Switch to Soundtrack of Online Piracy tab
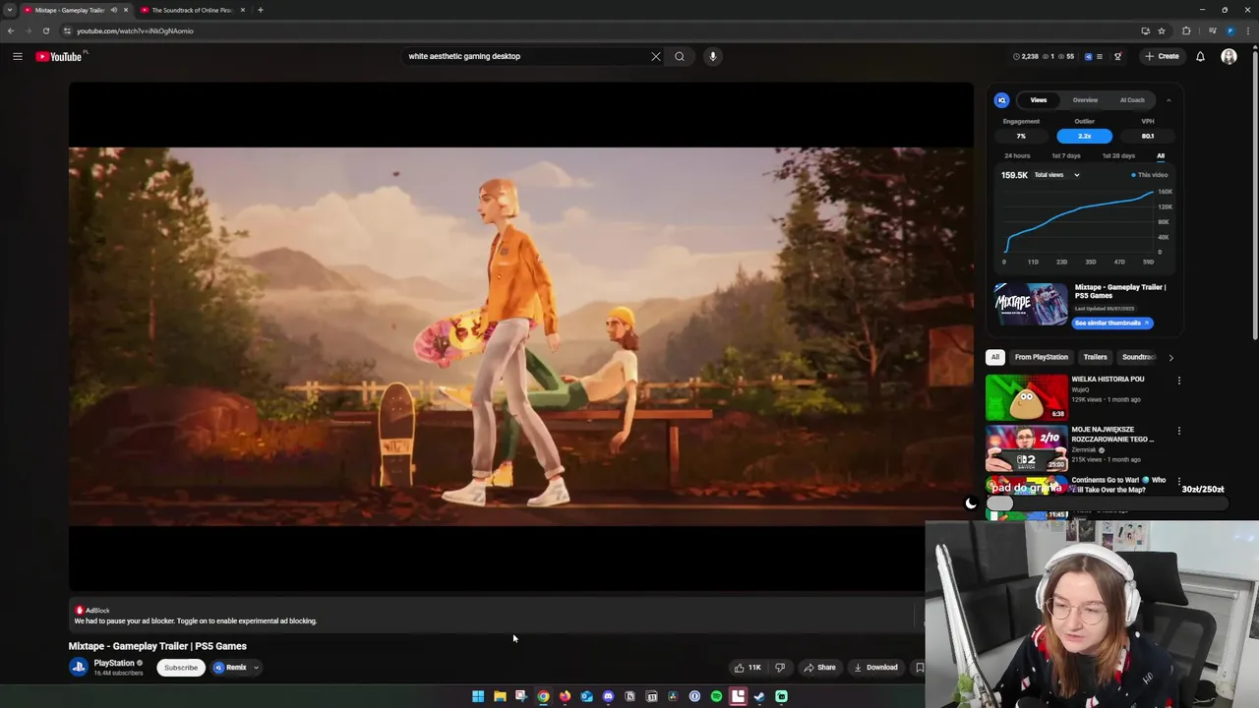This screenshot has height=708, width=1259. pos(192,10)
